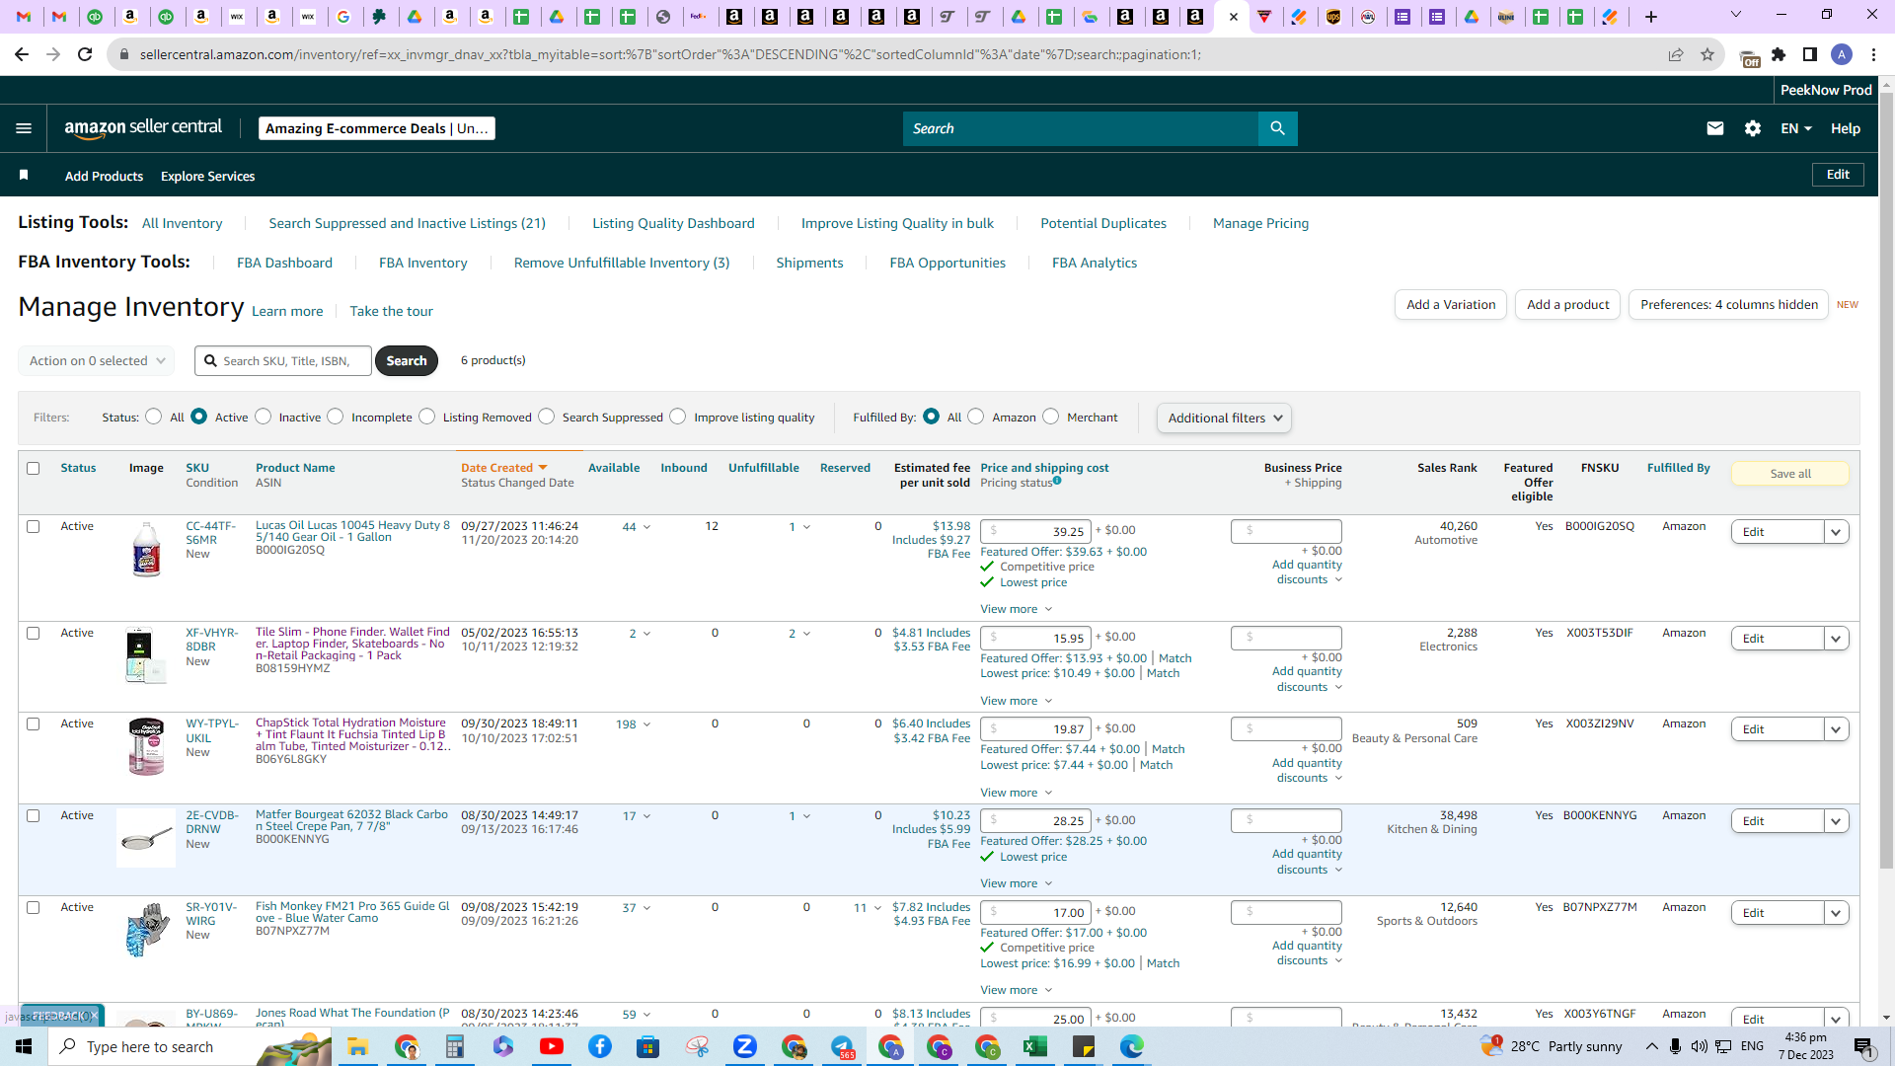1895x1066 pixels.
Task: Click the magnifier search button in header
Action: [x=1277, y=128]
